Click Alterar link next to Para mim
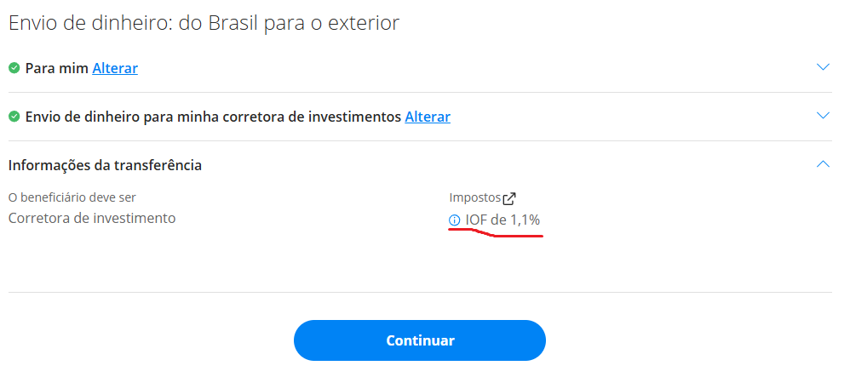 (115, 68)
